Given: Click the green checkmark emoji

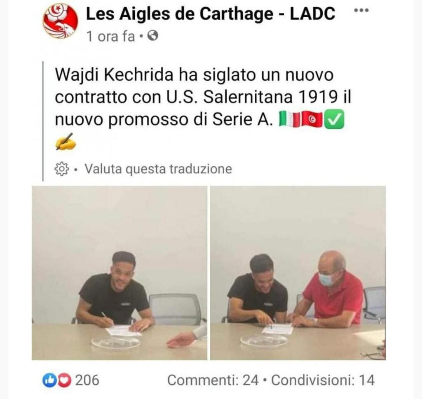Looking at the screenshot, I should (x=334, y=119).
